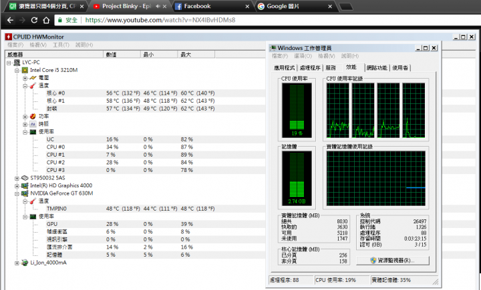Expand the 時脈 clocks node
Viewport: 481px width, 290px height.
(x=25, y=124)
